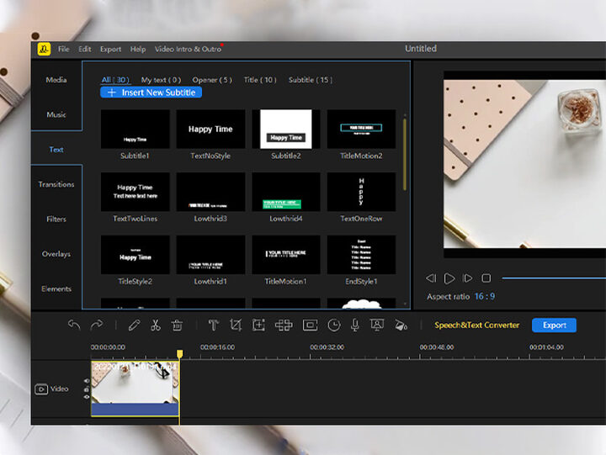
Task: Click the pencil Edit icon
Action: [134, 325]
